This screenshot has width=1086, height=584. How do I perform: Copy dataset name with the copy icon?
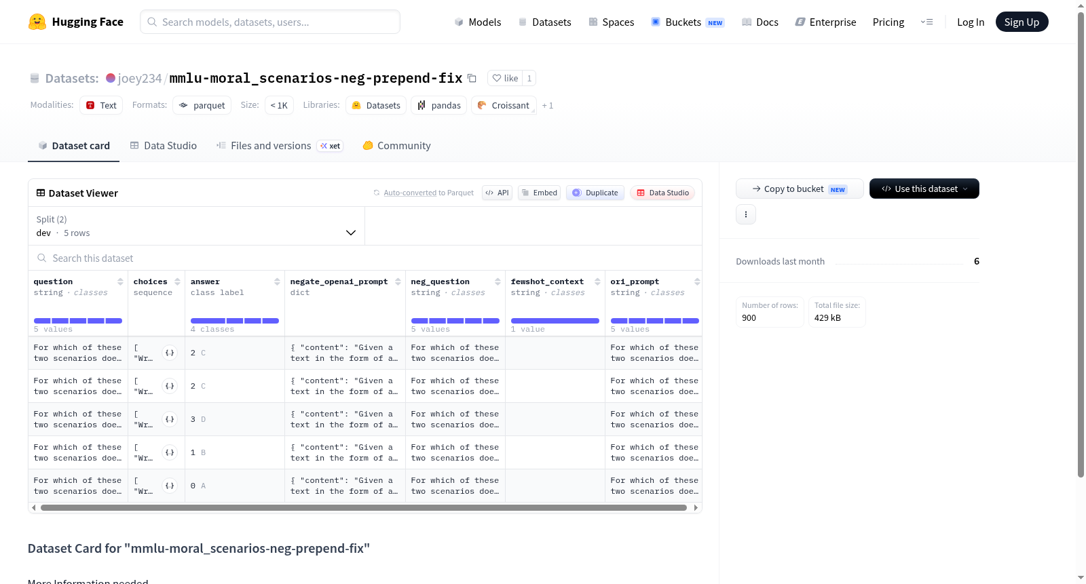[472, 78]
